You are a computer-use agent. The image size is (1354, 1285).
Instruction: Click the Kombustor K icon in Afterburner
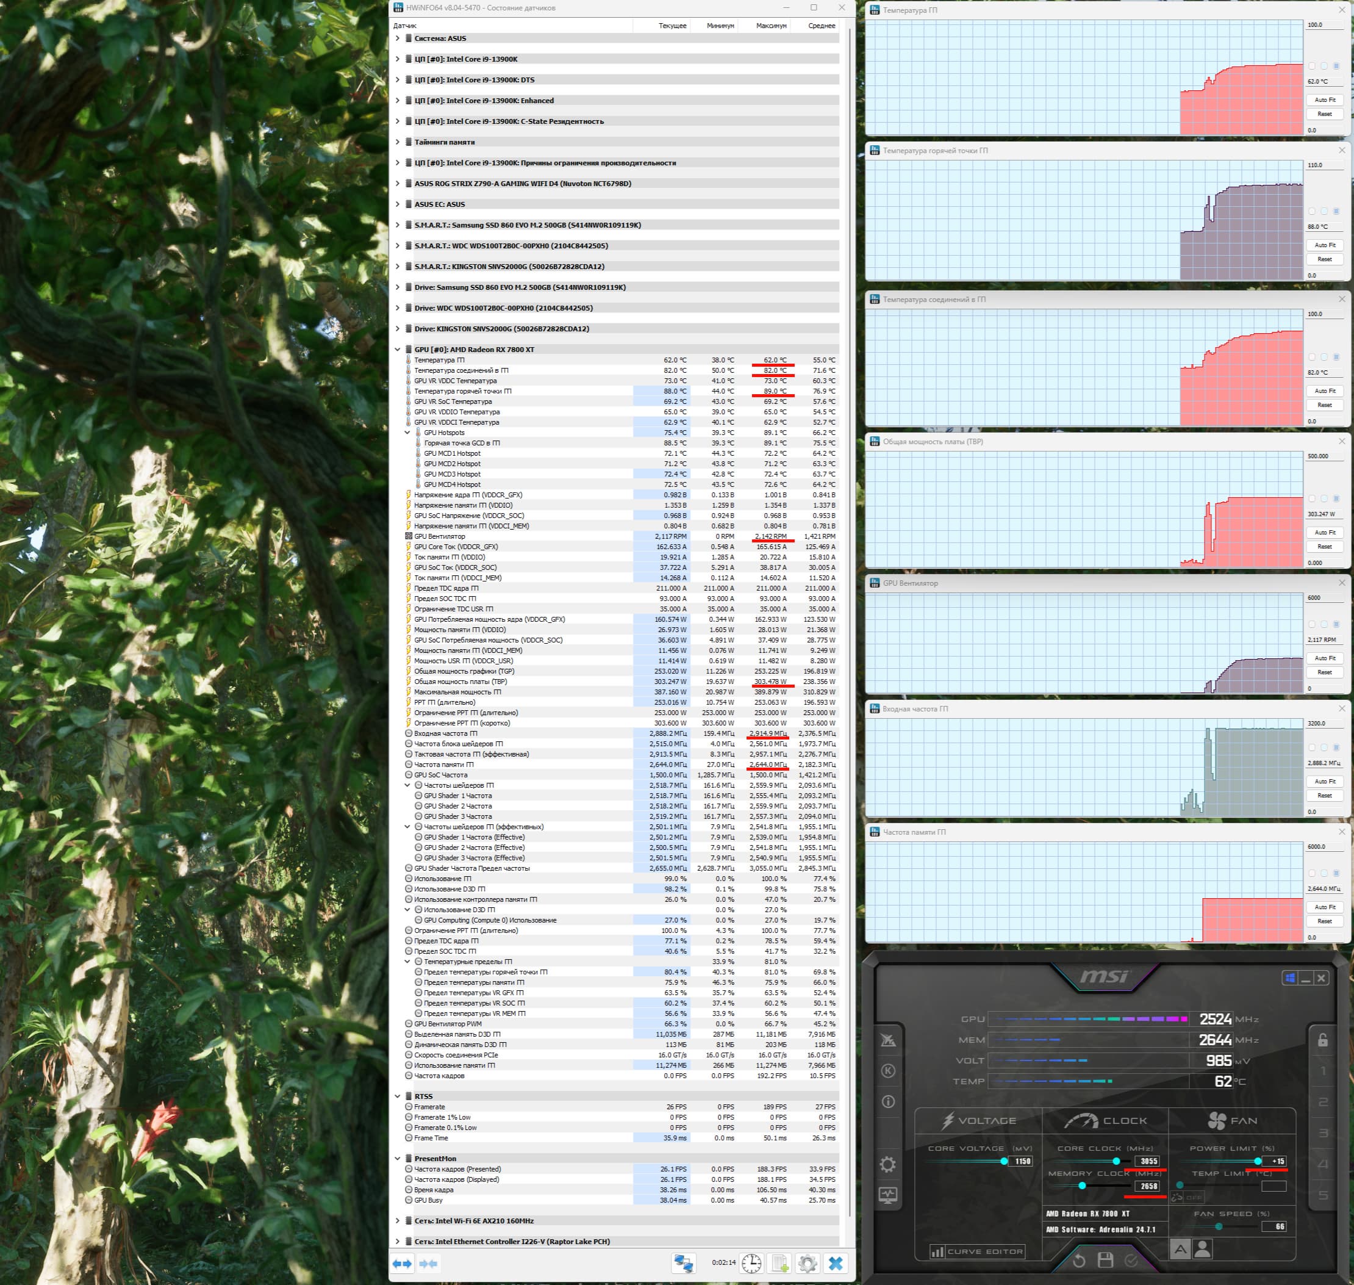click(x=888, y=1071)
